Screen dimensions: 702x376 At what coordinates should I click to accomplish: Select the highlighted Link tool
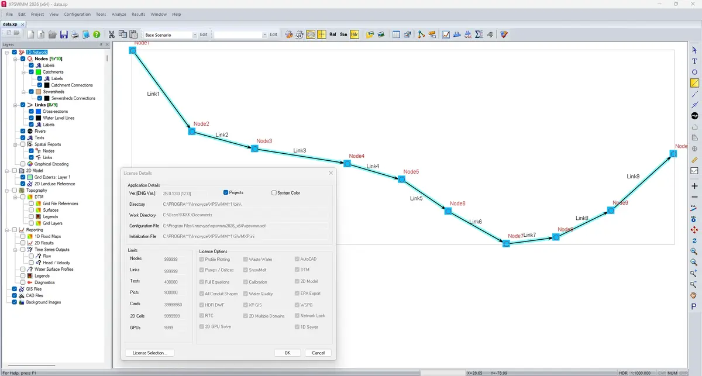(x=694, y=83)
